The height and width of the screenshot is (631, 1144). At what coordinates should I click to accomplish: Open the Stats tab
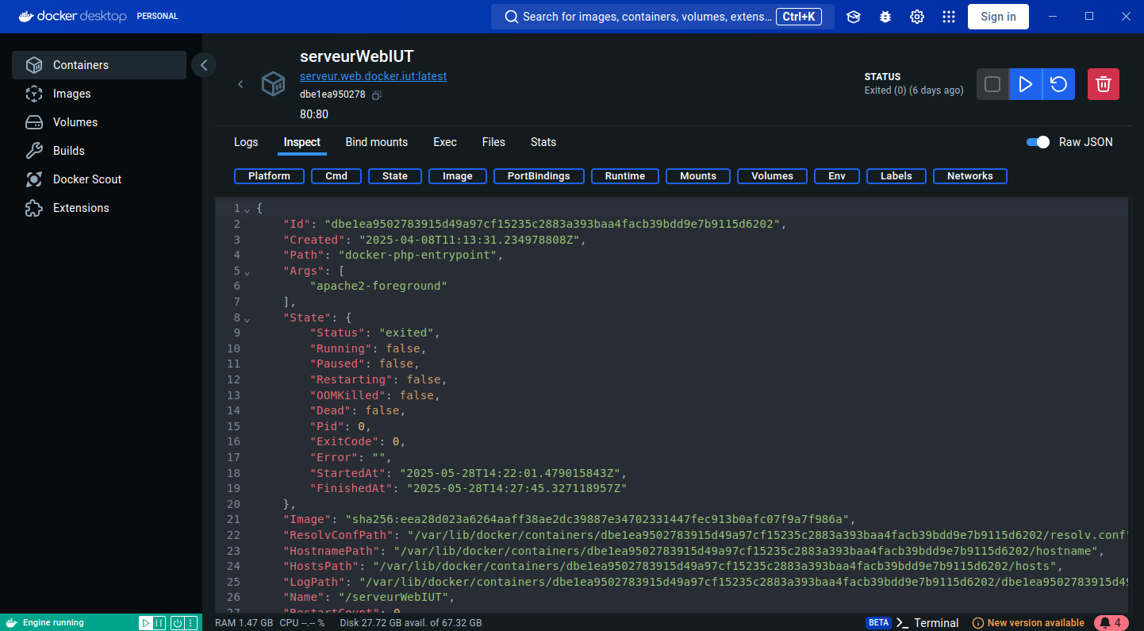coord(543,142)
